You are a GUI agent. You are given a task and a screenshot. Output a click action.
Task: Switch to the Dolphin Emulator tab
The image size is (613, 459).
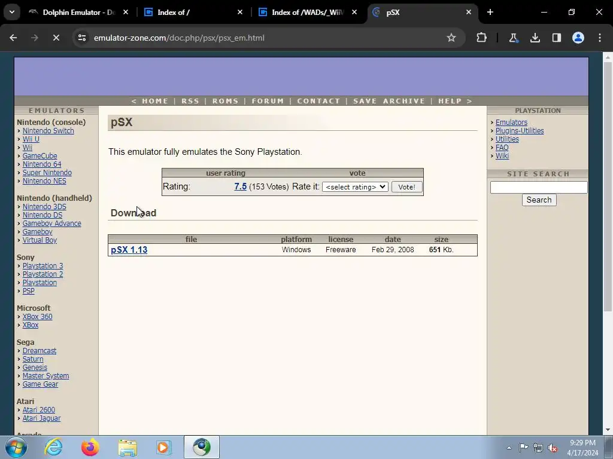[x=78, y=12]
